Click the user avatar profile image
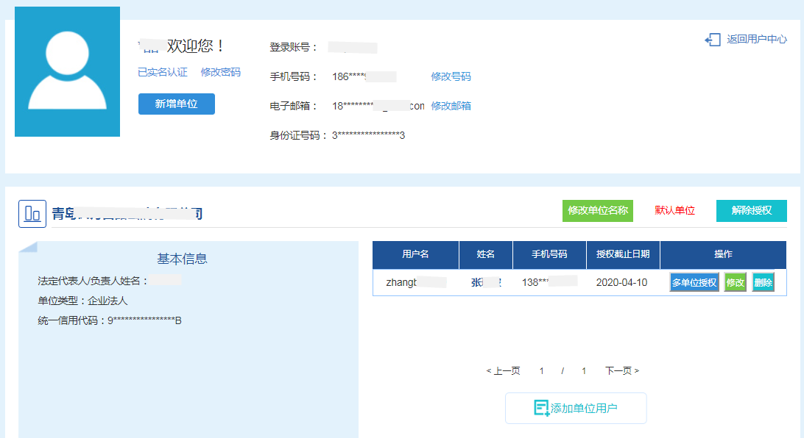Viewport: 804px width, 438px height. [67, 71]
